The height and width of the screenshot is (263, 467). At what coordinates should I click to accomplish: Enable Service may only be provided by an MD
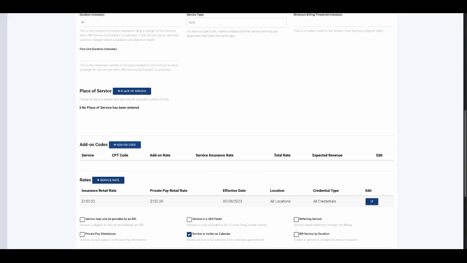[82, 219]
